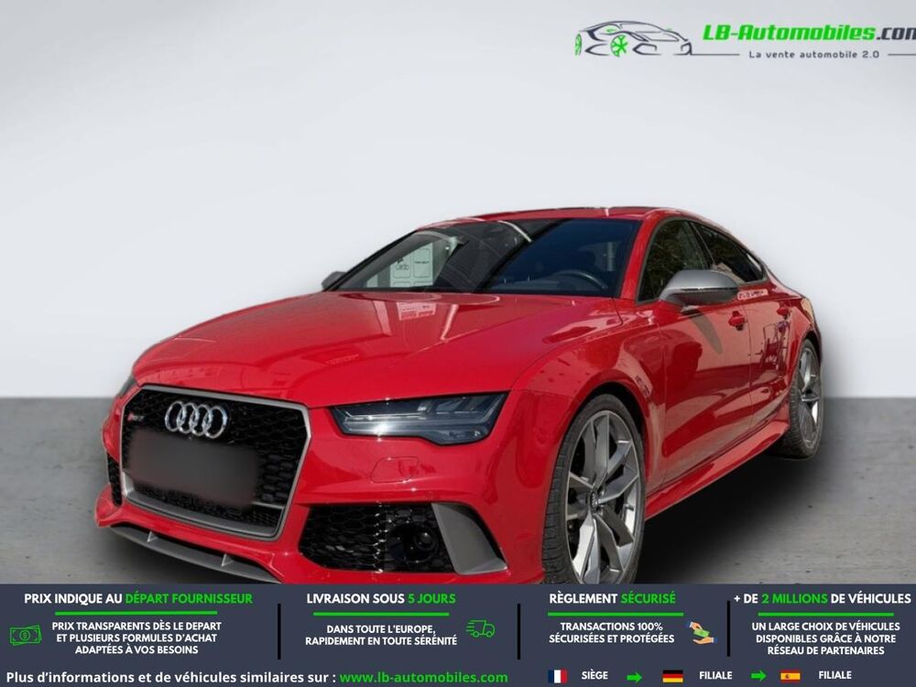Click the green banknote money icon
Viewport: 916px width, 687px height.
click(26, 635)
